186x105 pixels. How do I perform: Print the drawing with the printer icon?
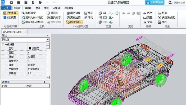tap(40, 2)
